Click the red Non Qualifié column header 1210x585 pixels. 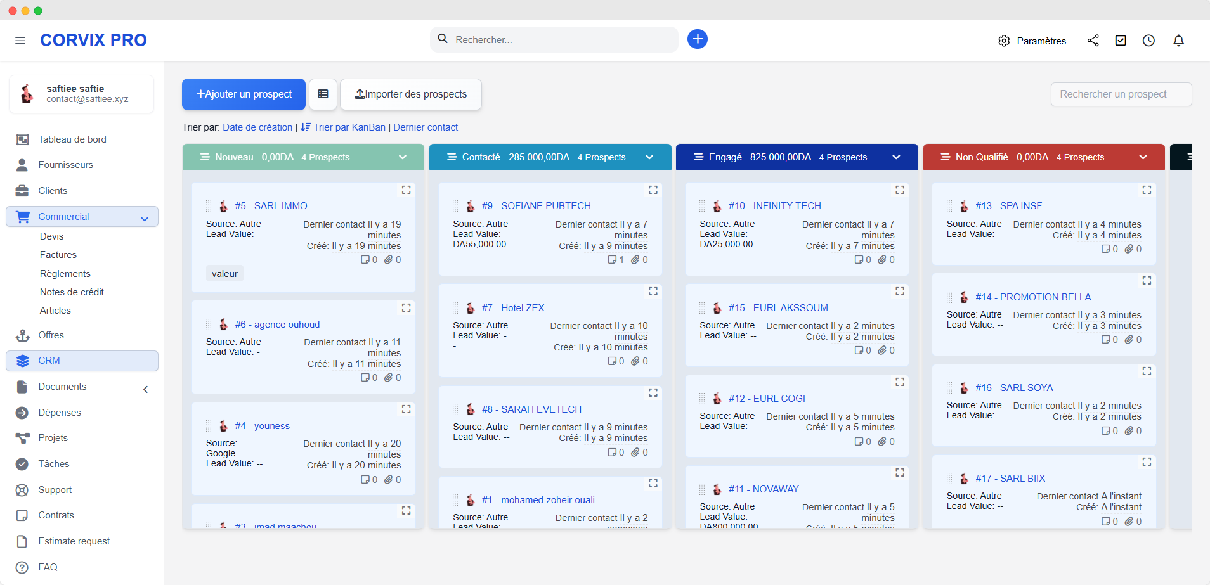[x=1030, y=157]
